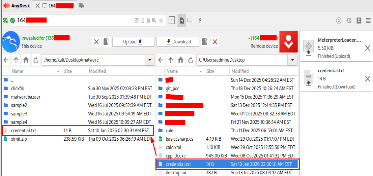The image size is (373, 176).
Task: Sort remote files by Modified column
Action: pos(264,71)
